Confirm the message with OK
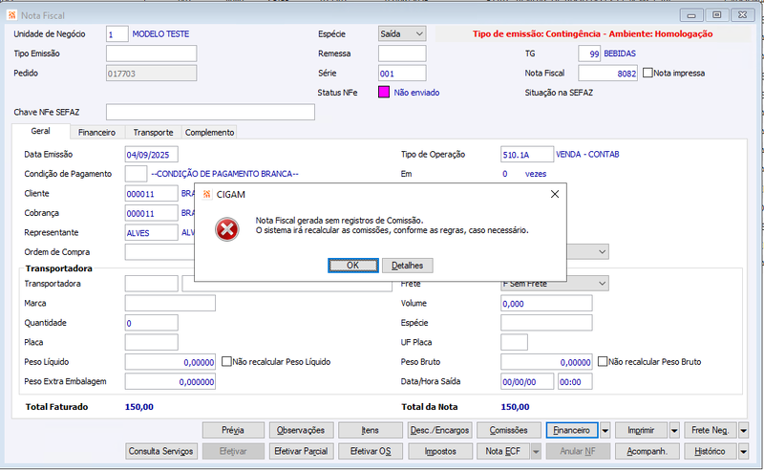The width and height of the screenshot is (764, 470). [352, 266]
